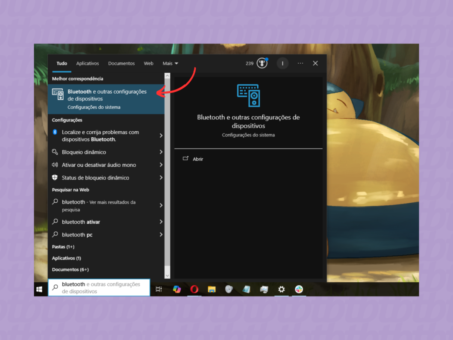This screenshot has height=340, width=453.
Task: Open Copilot from the taskbar
Action: click(176, 289)
